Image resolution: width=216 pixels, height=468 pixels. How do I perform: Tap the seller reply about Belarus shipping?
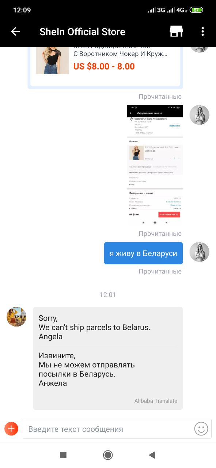(x=108, y=358)
